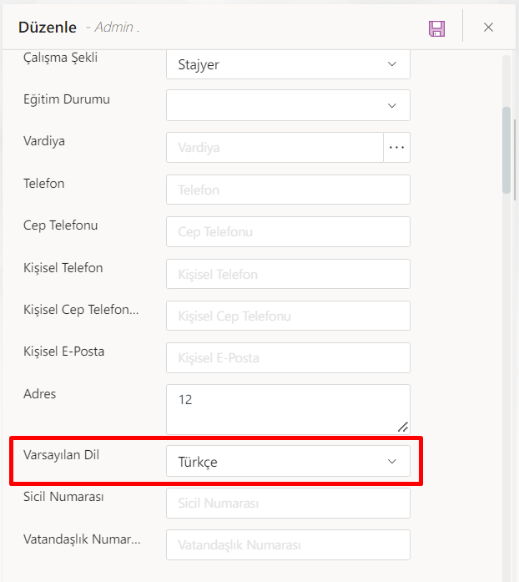The height and width of the screenshot is (582, 519).
Task: Close the Düzenle edit panel
Action: 488,28
